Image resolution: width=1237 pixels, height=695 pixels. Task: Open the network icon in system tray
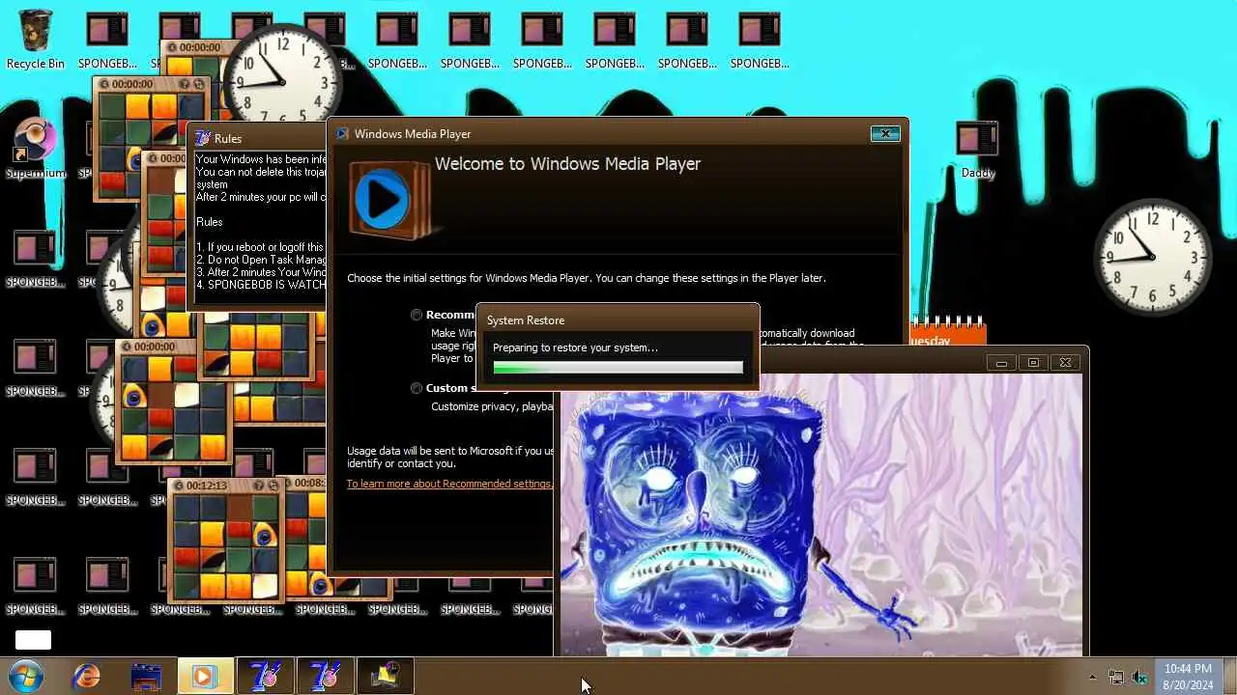[x=1116, y=677]
